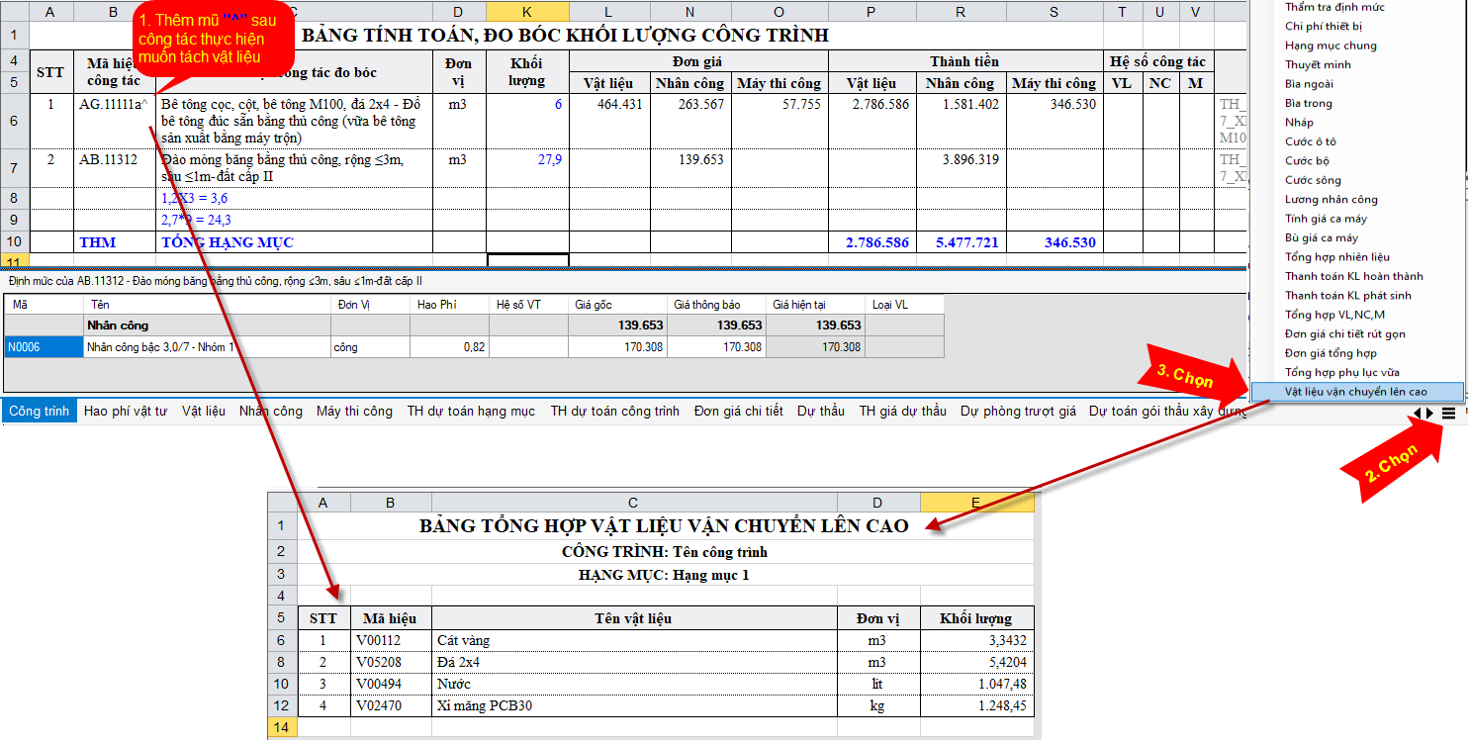Select the 'Công trình' tab
The image size is (1468, 744).
40,411
